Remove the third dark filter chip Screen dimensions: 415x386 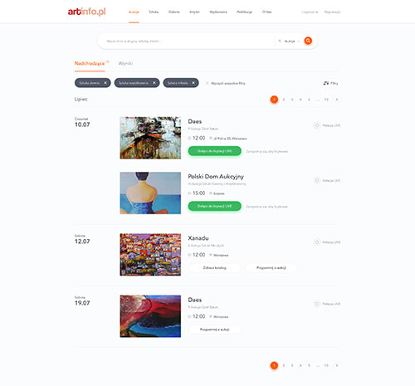point(193,83)
